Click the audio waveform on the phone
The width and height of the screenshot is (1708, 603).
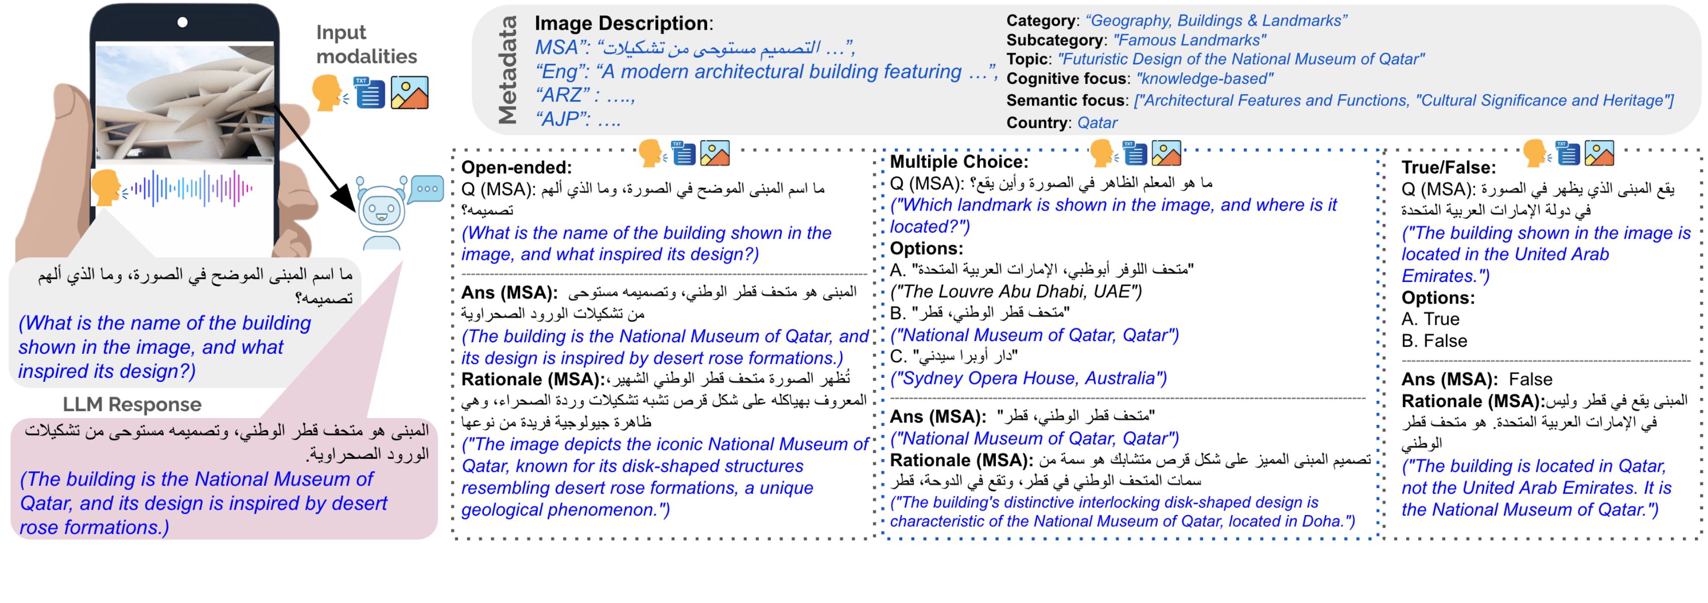coord(192,189)
